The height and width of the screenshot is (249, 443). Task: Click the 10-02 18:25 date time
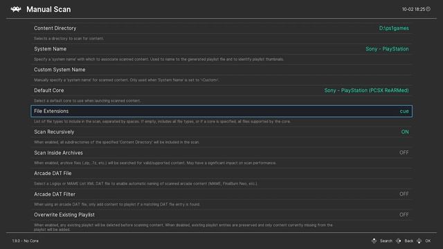413,9
